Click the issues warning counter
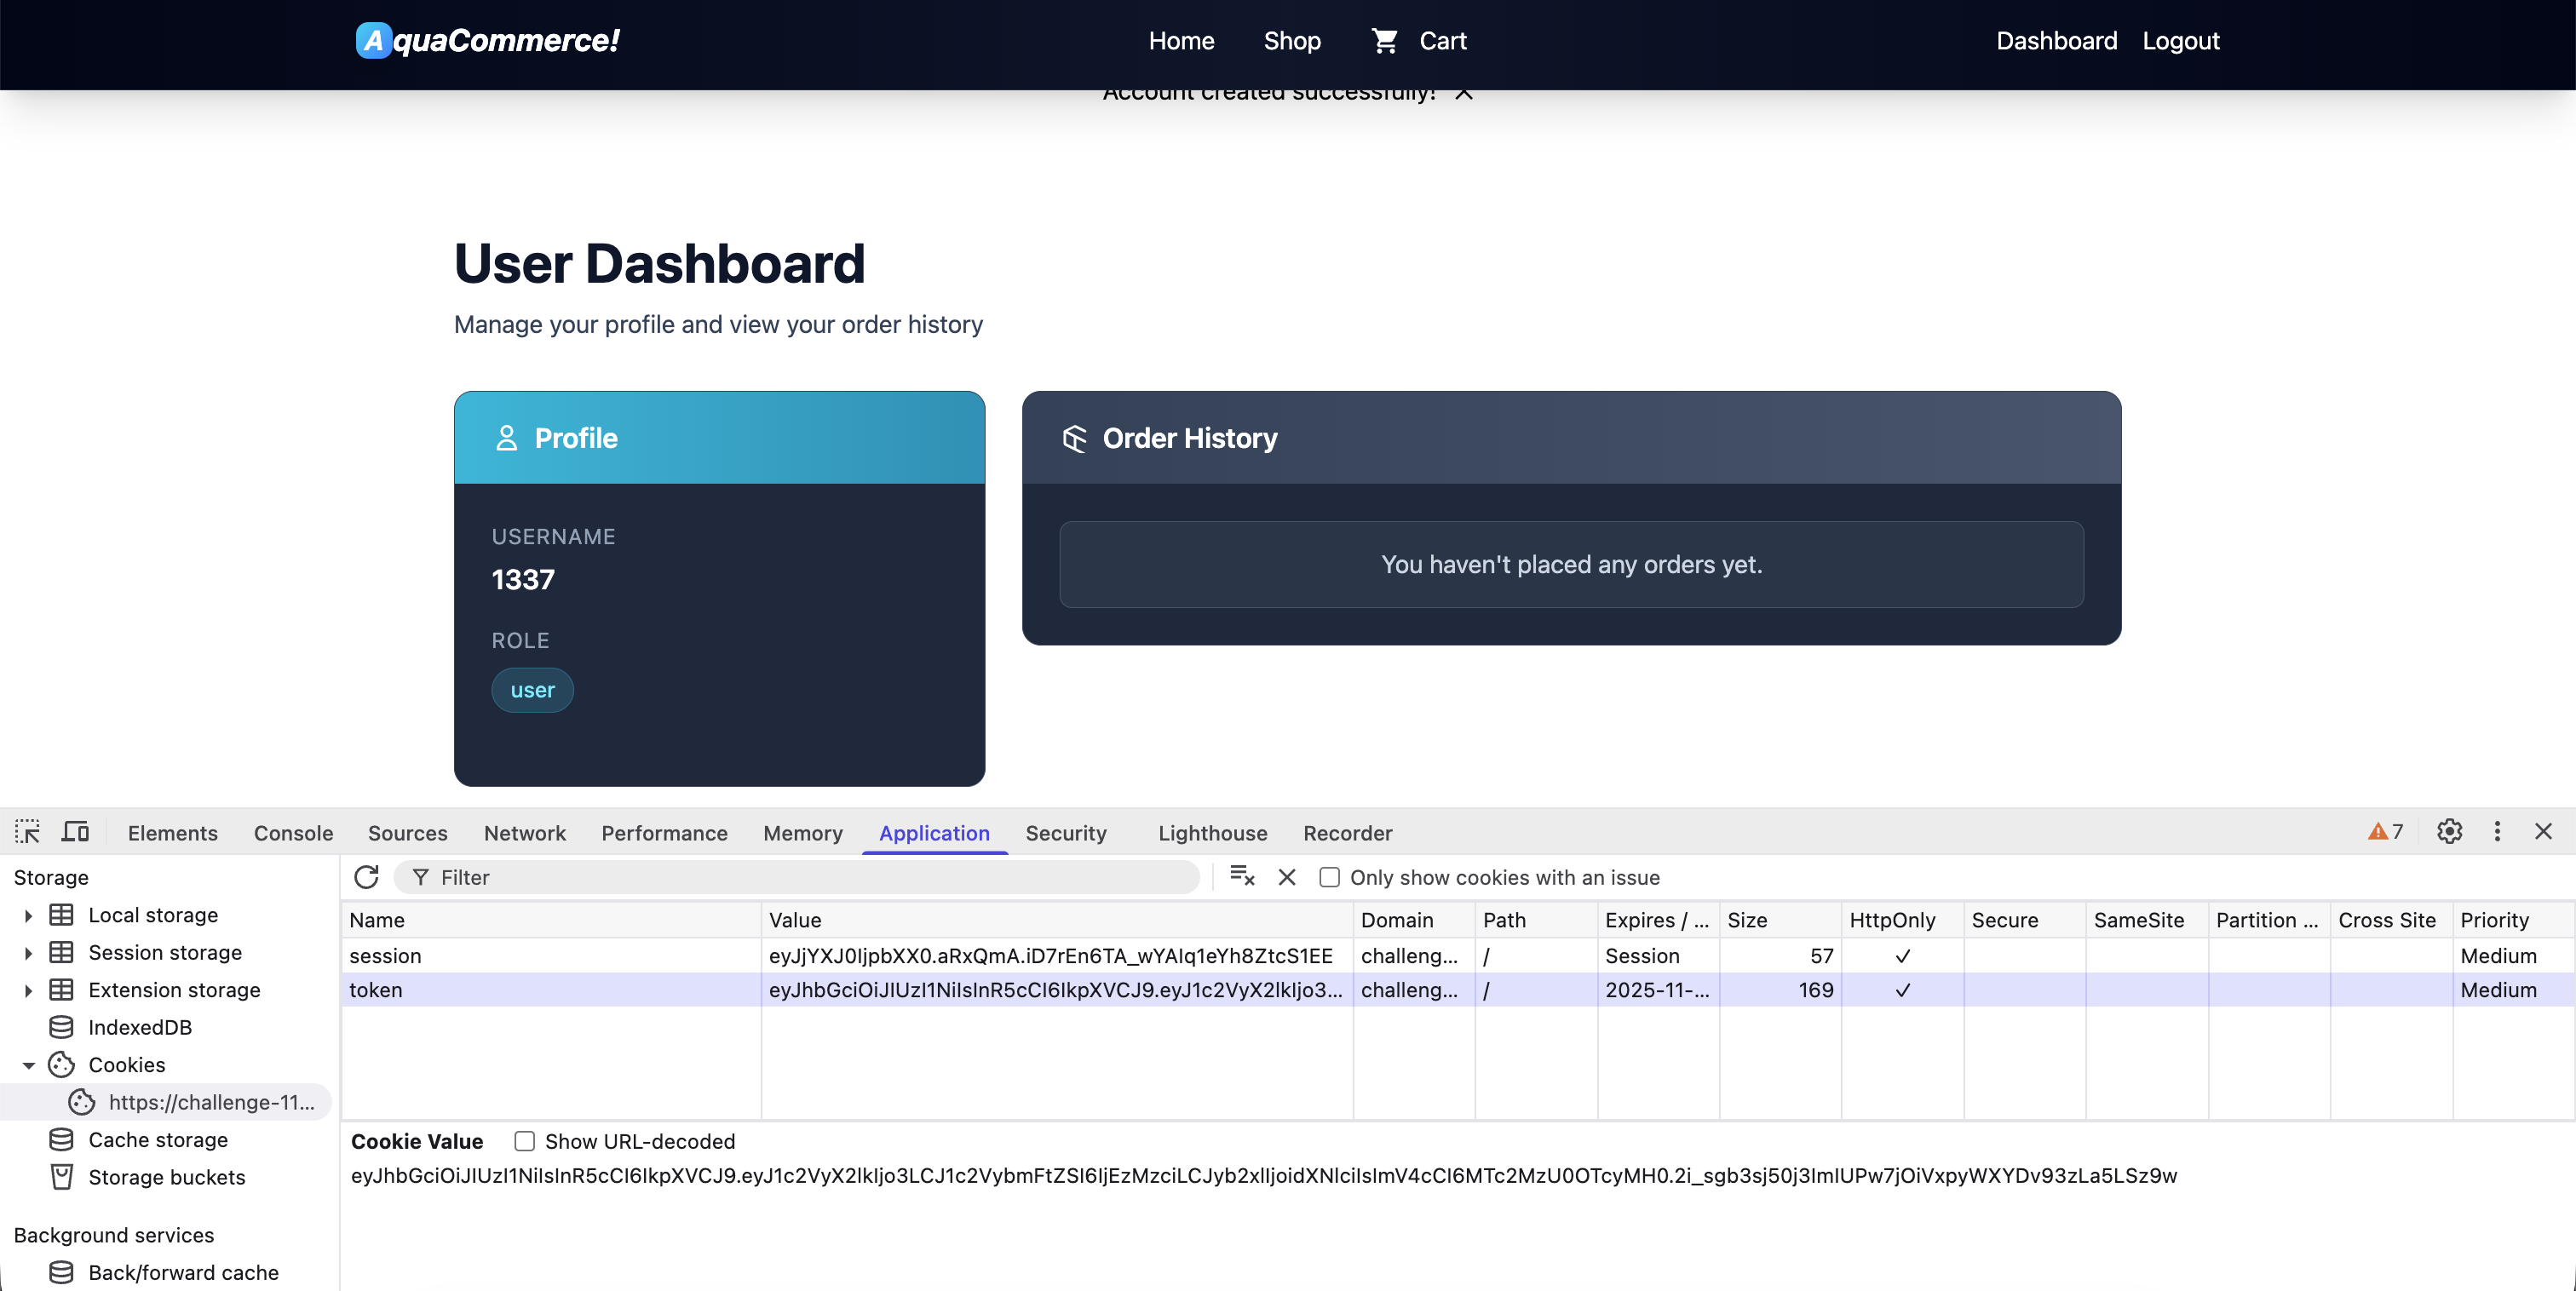 click(x=2385, y=832)
